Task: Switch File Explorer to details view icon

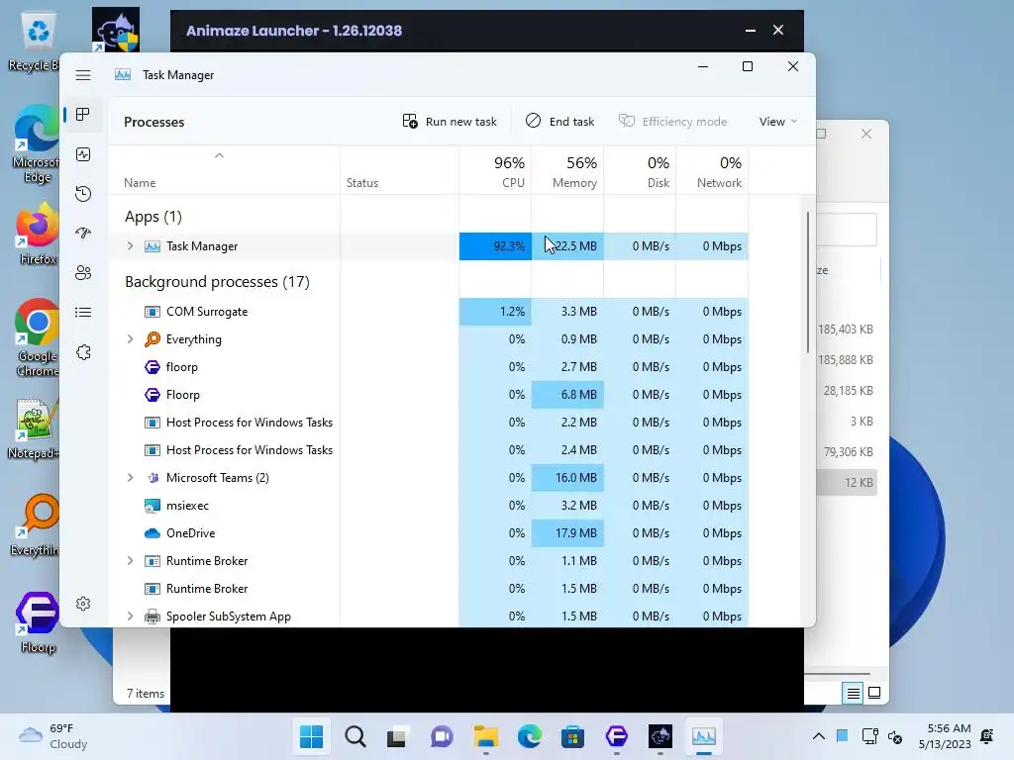Action: coord(854,694)
